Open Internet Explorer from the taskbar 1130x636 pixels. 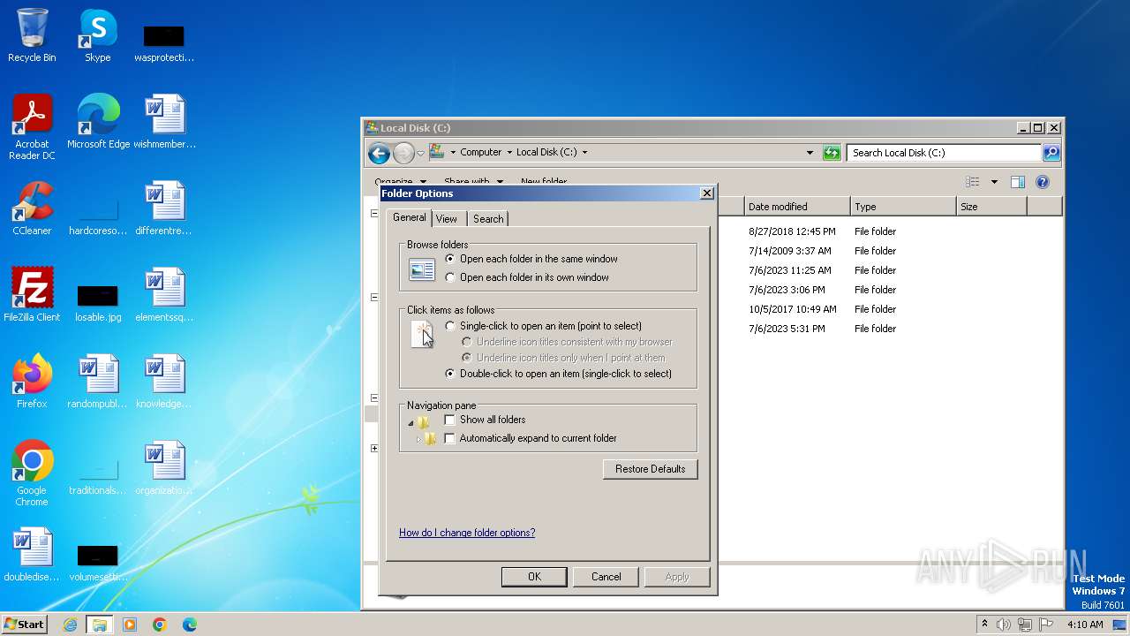(x=70, y=625)
